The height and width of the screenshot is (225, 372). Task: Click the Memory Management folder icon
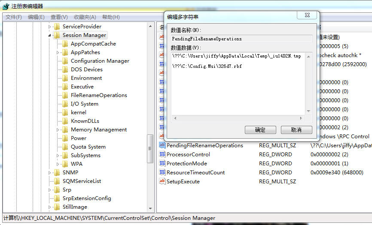65,130
